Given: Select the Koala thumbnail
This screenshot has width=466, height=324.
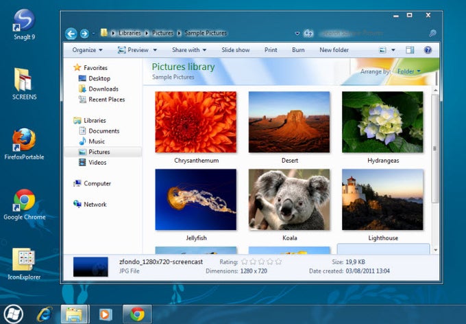Looking at the screenshot, I should pos(289,200).
